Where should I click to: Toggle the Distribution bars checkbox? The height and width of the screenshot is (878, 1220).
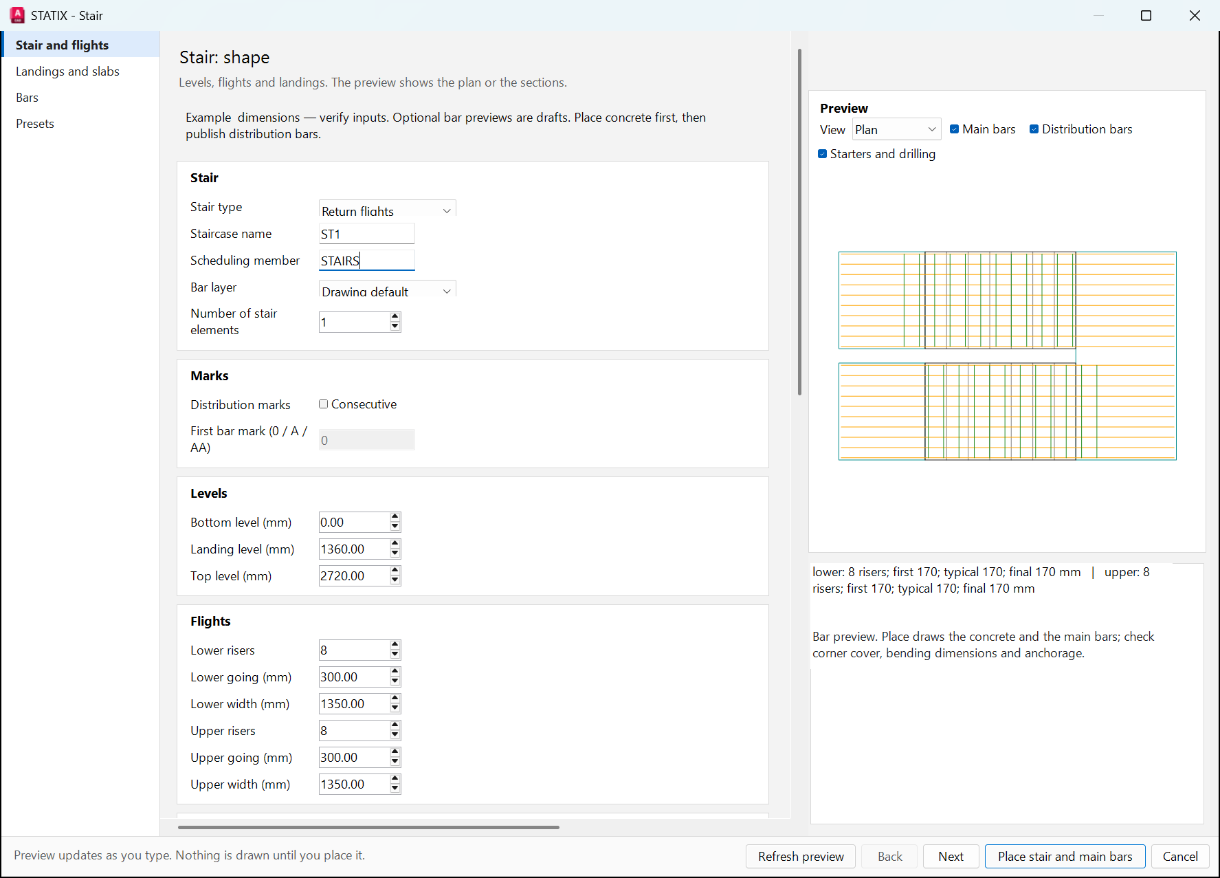pyautogui.click(x=1034, y=129)
